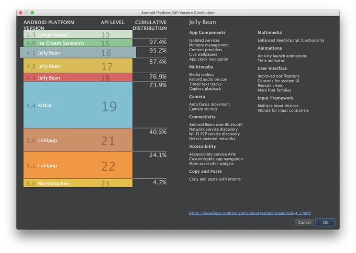Click the Animations heading
Viewport: 356px width, 253px height.
point(270,48)
